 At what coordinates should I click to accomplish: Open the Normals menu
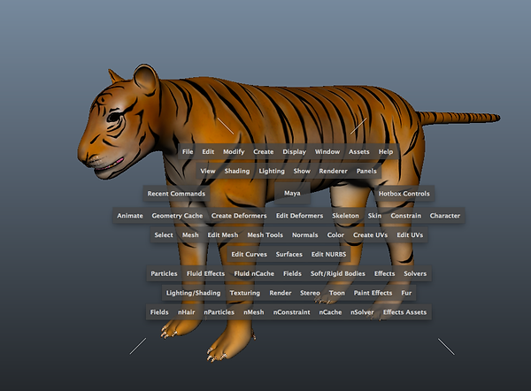pyautogui.click(x=305, y=235)
